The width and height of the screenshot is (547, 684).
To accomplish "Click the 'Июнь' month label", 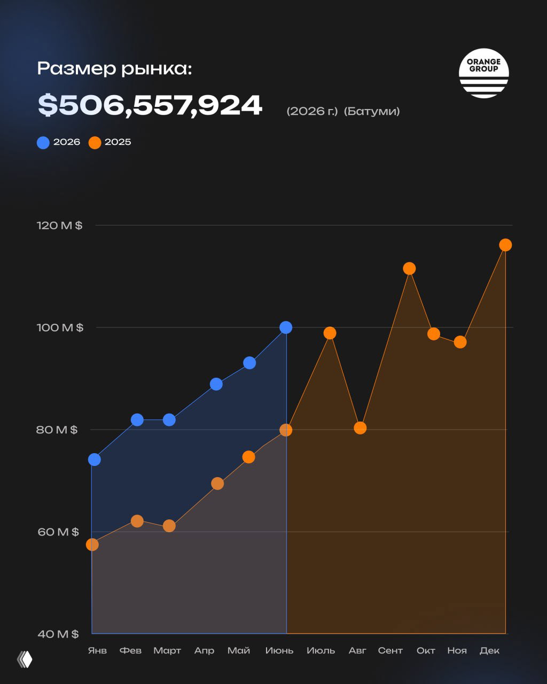I will click(279, 651).
